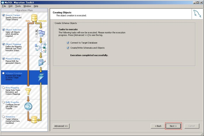Open the Help menu
Screen dimensions: 204x136
click(36, 6)
